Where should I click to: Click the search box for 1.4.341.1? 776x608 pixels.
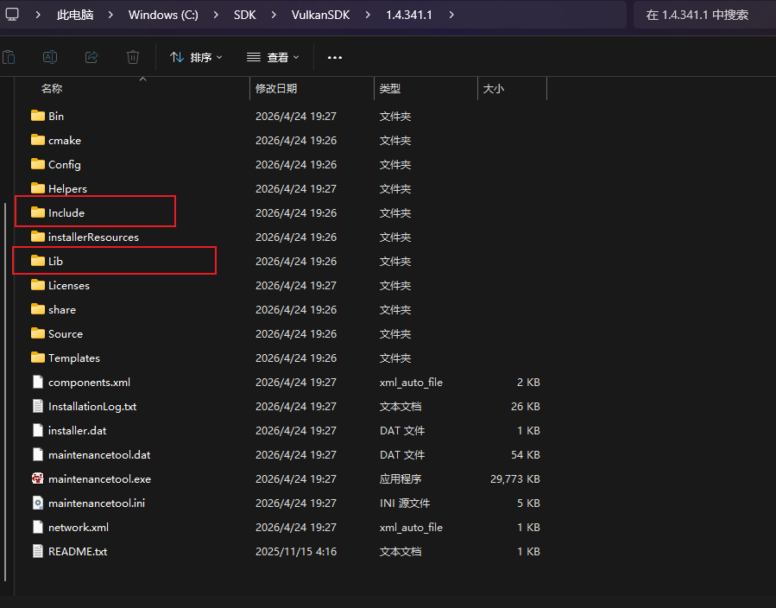pyautogui.click(x=703, y=15)
